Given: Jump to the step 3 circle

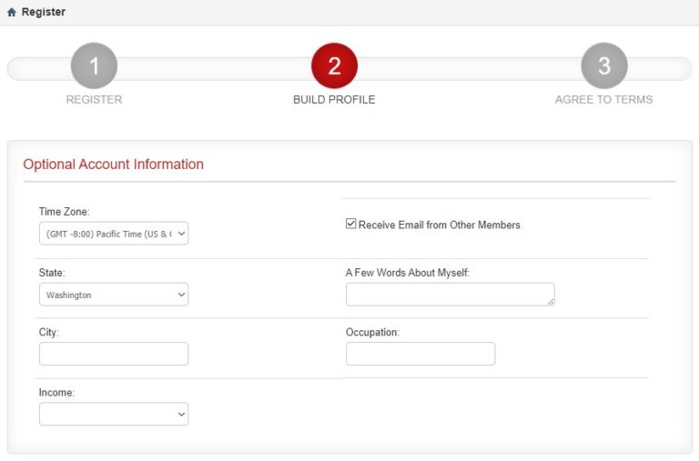Looking at the screenshot, I should point(604,66).
